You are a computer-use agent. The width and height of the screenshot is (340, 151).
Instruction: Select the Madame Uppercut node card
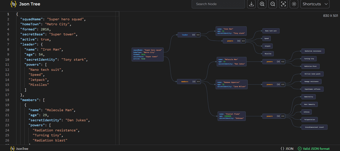coord(232,84)
